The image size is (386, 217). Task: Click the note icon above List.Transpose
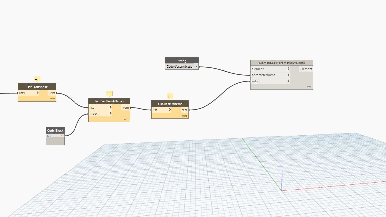(x=37, y=79)
